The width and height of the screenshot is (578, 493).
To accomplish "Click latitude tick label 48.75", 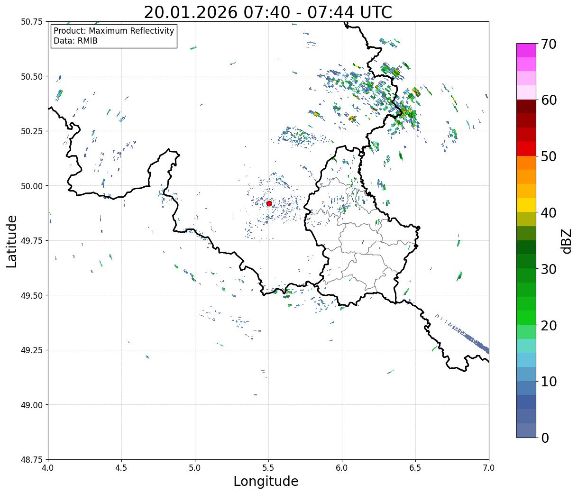I will tap(32, 460).
